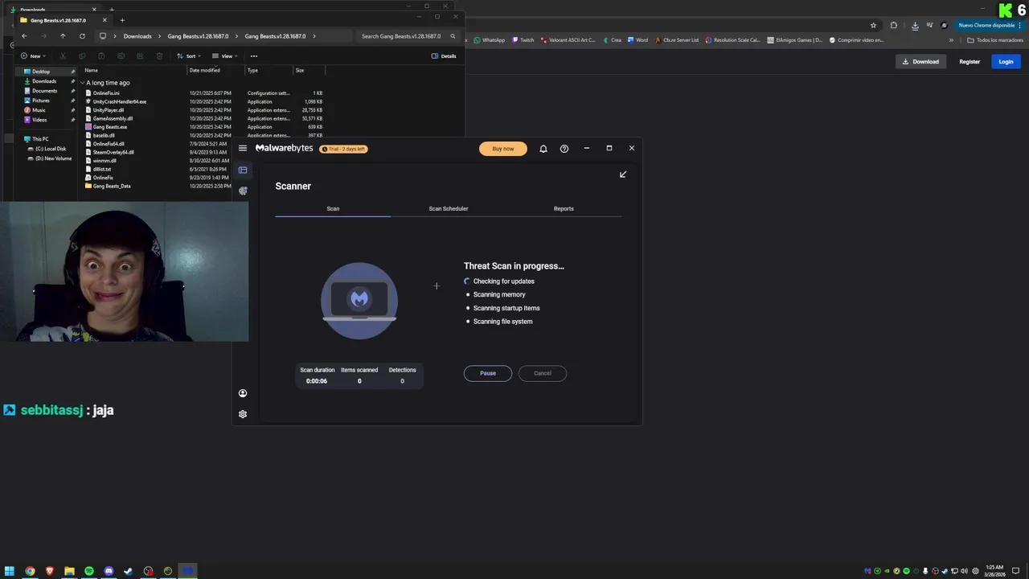Open the Todos los marcadores bookmarks folder
This screenshot has height=579, width=1029.
995,40
